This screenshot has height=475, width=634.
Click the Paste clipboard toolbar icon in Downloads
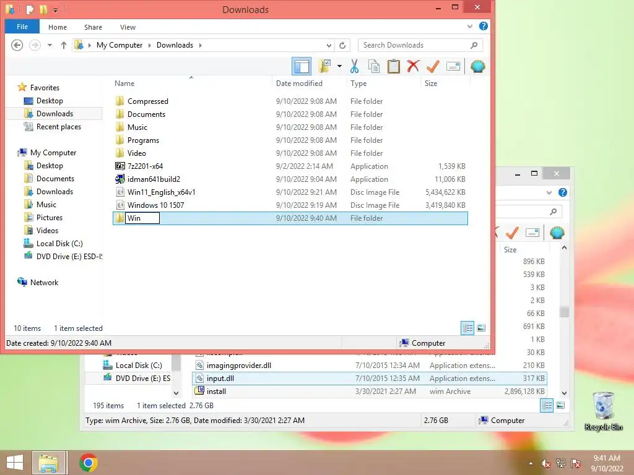(393, 66)
